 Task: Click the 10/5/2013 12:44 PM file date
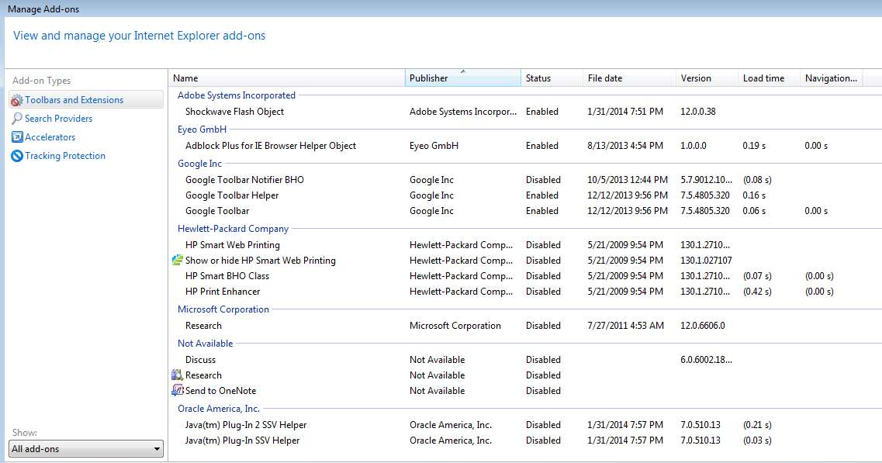(x=628, y=180)
